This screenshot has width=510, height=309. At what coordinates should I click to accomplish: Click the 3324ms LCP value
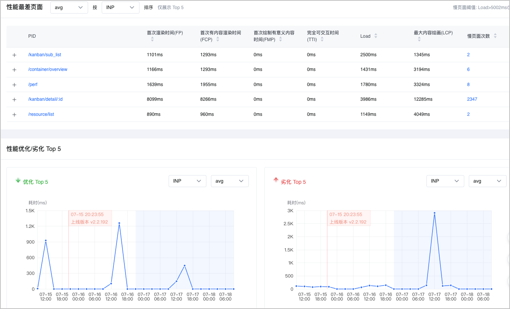point(422,85)
